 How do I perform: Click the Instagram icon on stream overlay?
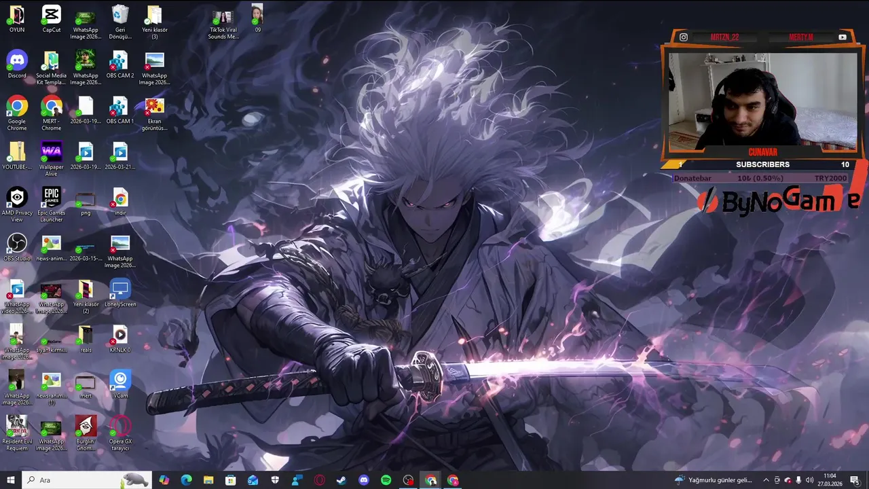coord(684,37)
